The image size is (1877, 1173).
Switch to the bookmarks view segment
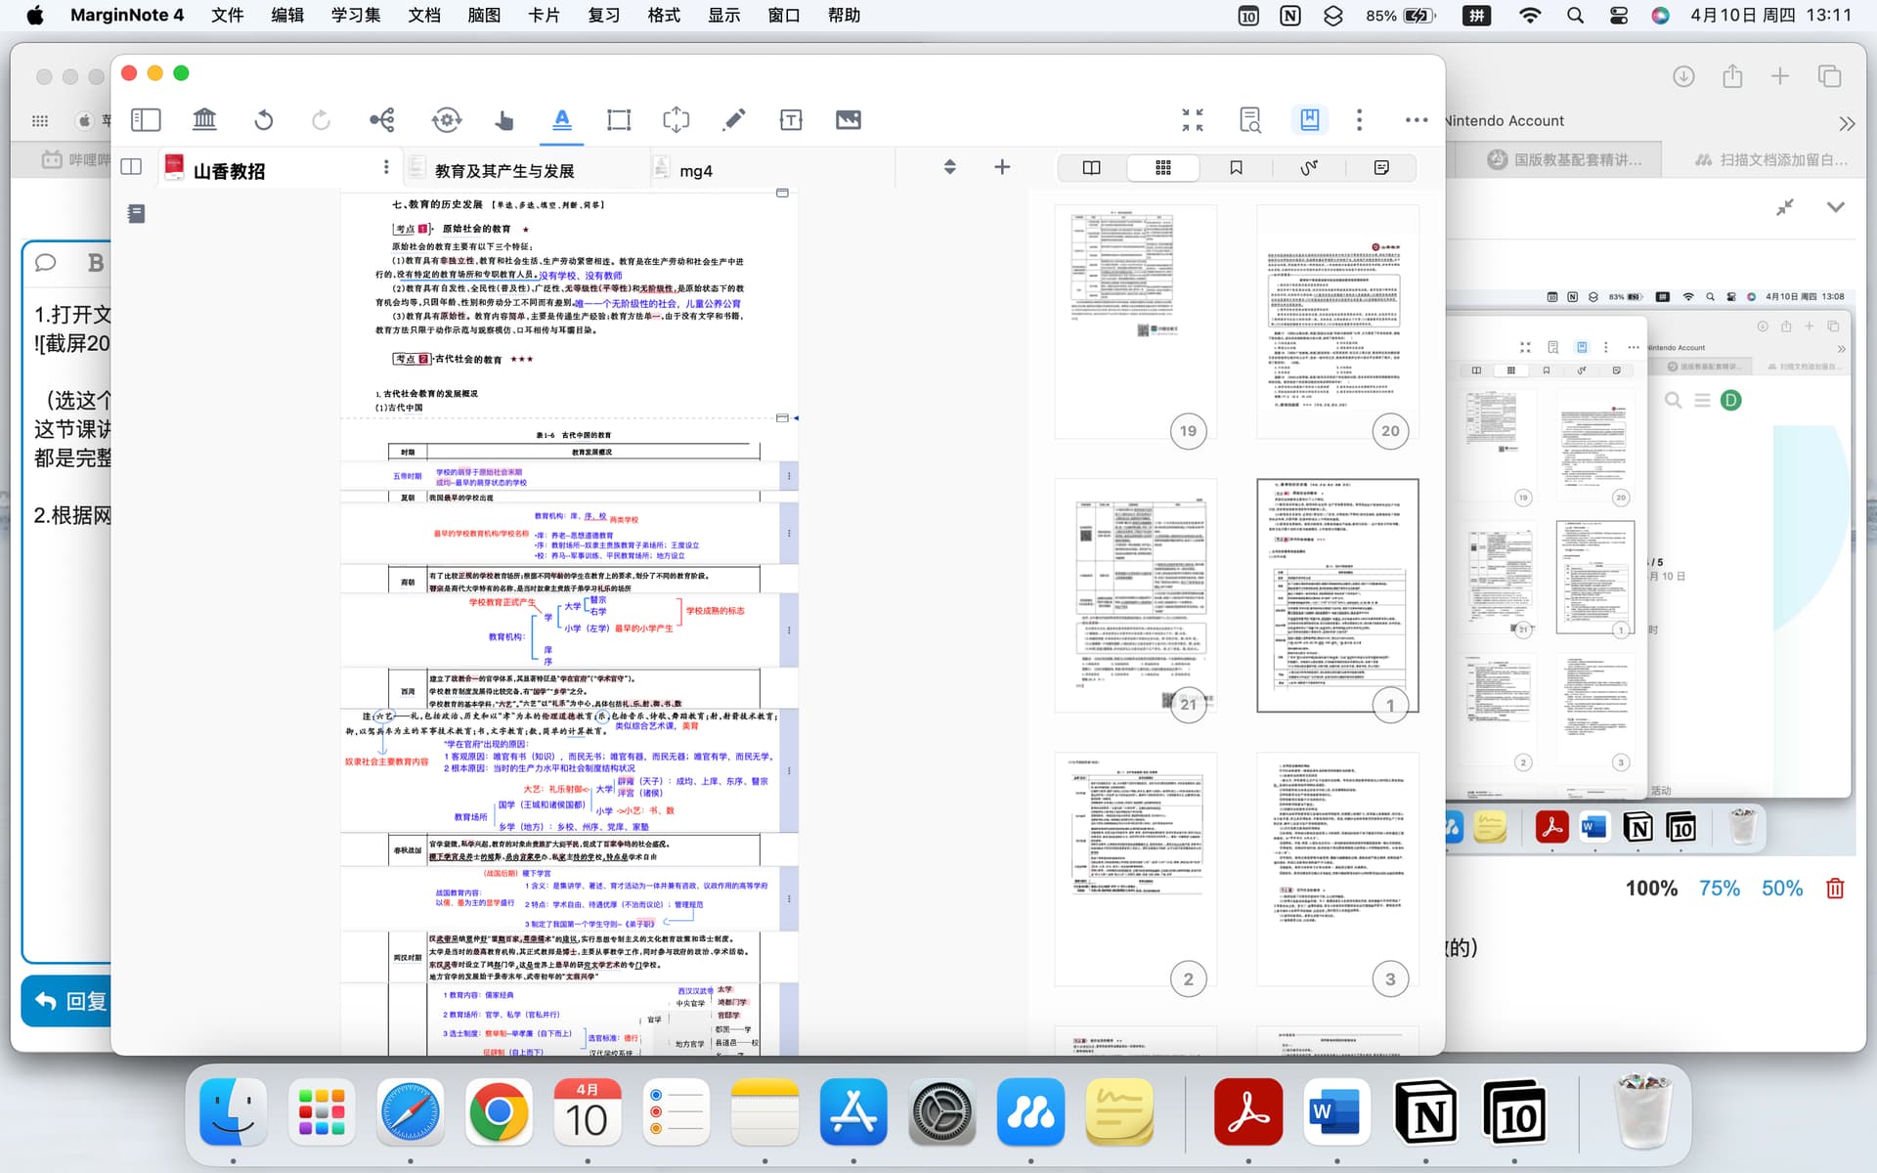click(1236, 167)
